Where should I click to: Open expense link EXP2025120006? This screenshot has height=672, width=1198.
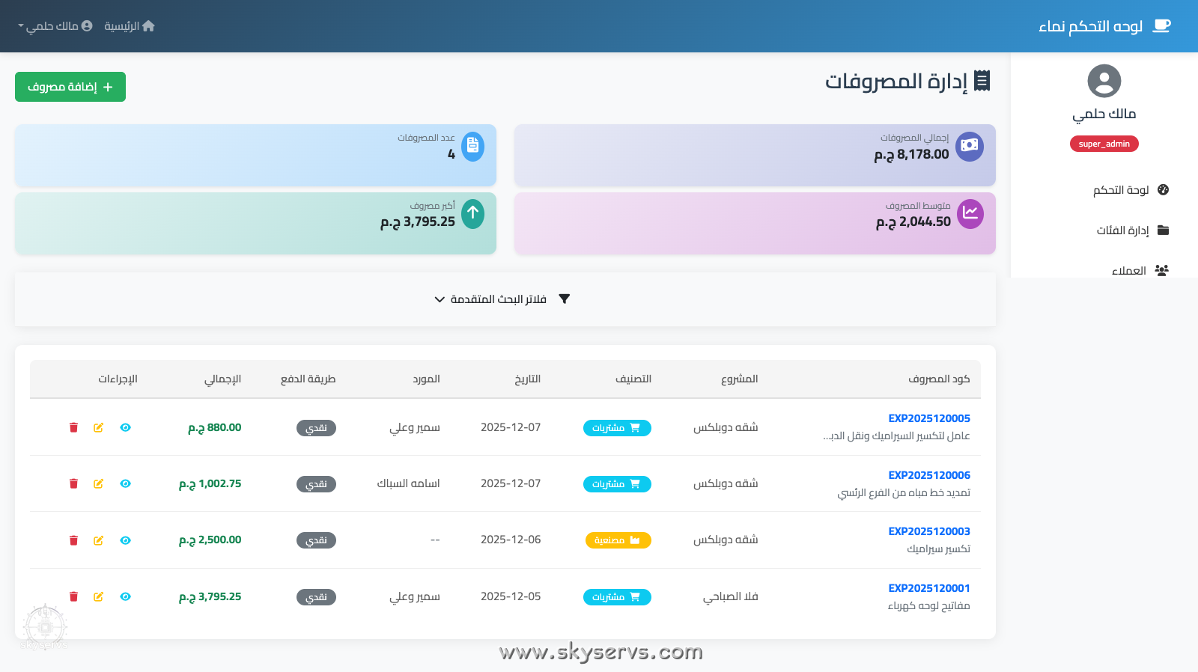click(x=929, y=475)
